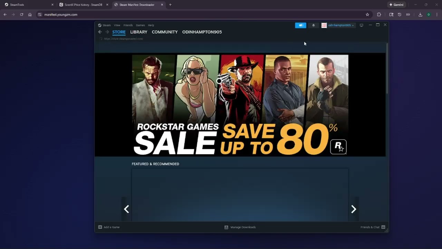
Task: Open the Help menu in Steam
Action: pyautogui.click(x=151, y=25)
